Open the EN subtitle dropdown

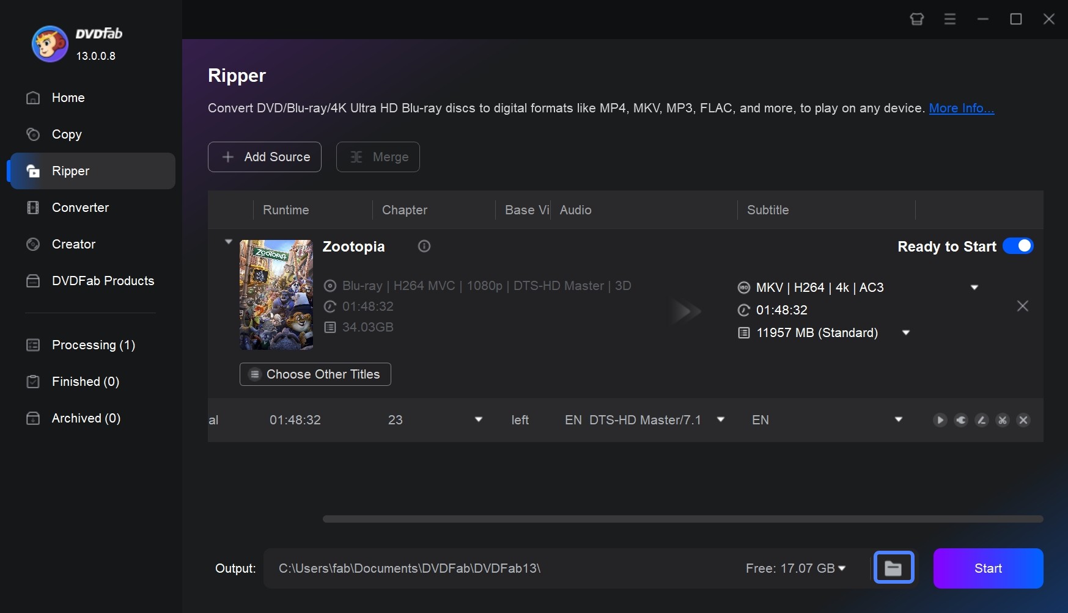coord(898,419)
